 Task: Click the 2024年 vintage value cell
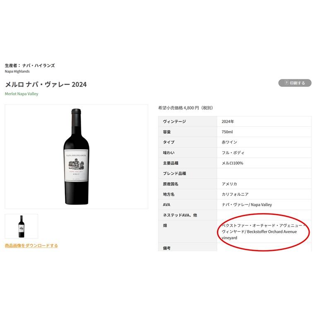click(x=228, y=122)
